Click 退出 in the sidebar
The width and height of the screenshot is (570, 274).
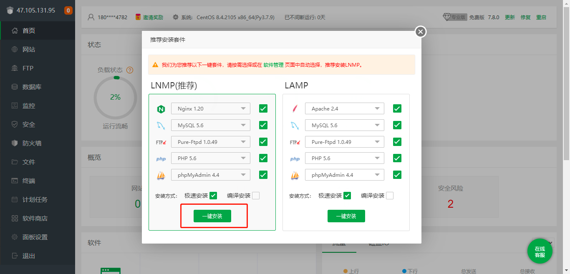[38, 256]
